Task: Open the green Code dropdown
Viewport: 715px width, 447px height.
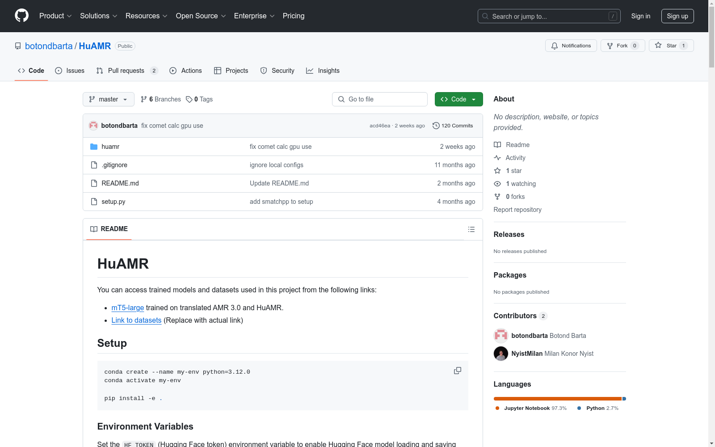Action: point(459,99)
